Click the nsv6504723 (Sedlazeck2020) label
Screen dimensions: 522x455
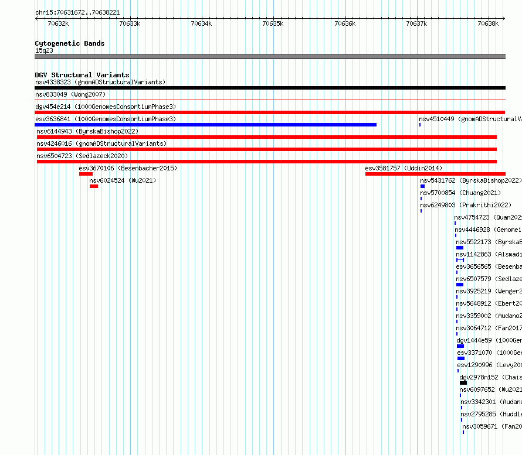82,156
